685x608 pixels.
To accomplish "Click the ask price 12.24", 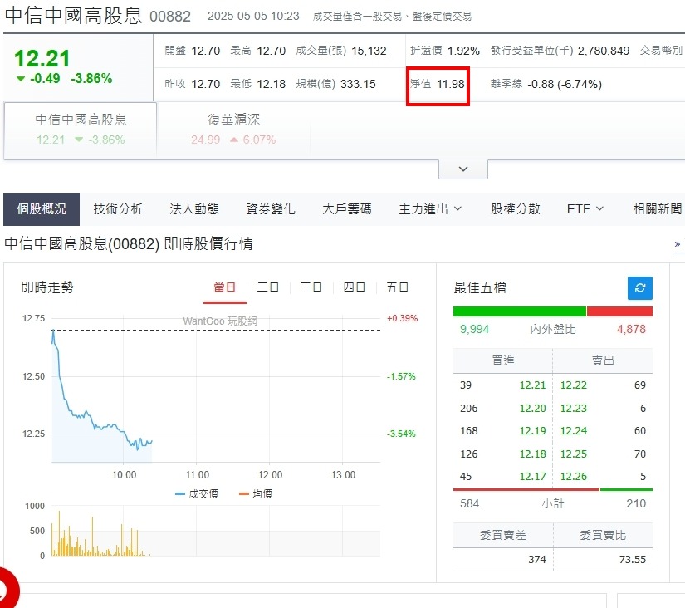I will tap(574, 431).
